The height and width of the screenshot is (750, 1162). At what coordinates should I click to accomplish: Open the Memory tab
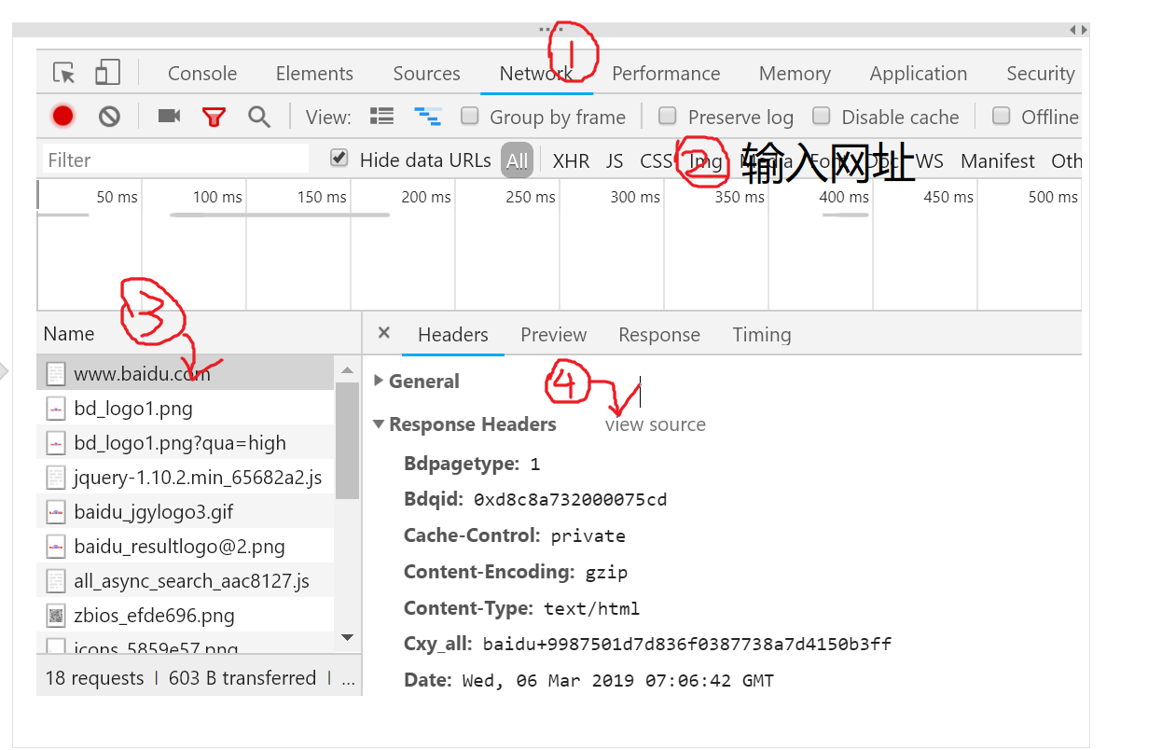coord(795,74)
